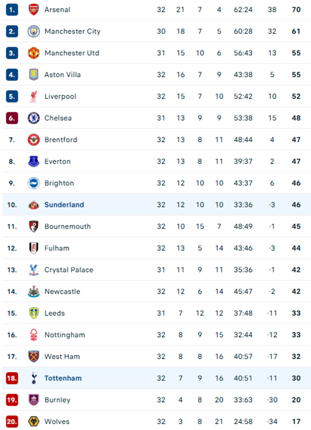Click the maroon position 6 badge
311x430 pixels.
pyautogui.click(x=12, y=118)
